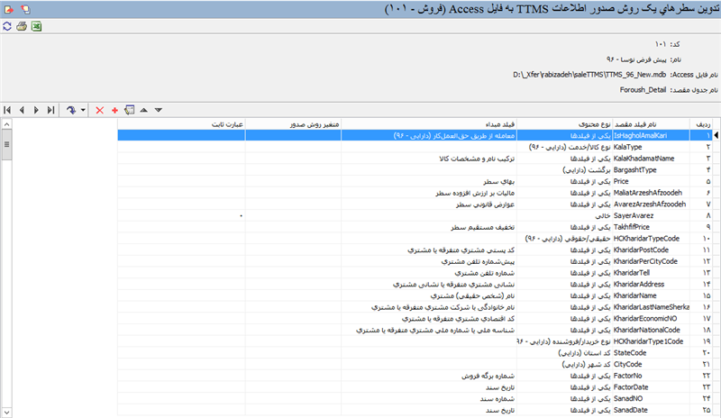Move the selected row up with the triangle
This screenshot has width=721, height=418.
coord(144,110)
